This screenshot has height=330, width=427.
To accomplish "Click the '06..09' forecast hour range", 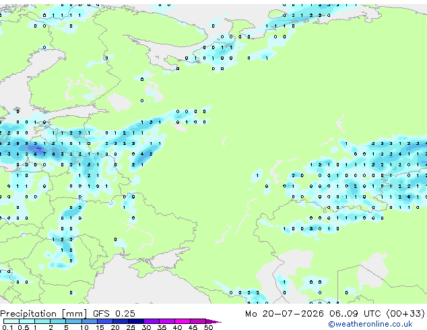I will [x=343, y=314].
